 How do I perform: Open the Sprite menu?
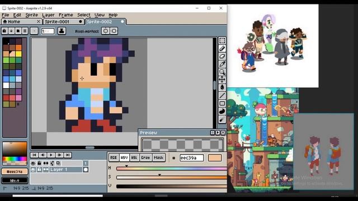point(31,15)
